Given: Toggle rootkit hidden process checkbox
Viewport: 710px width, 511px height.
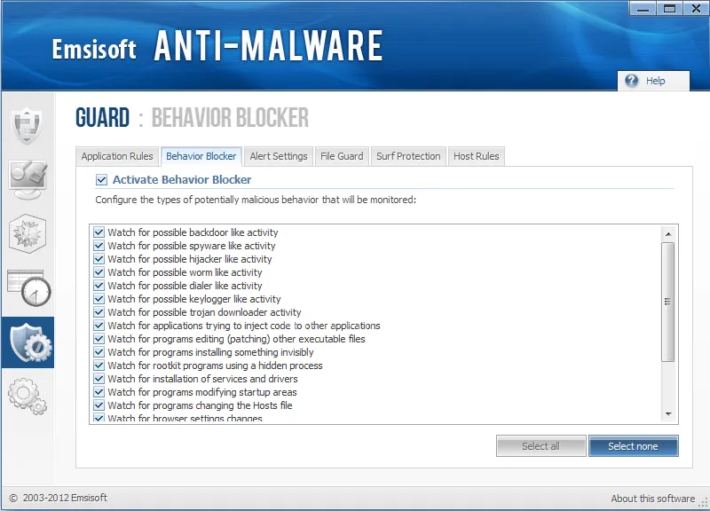Looking at the screenshot, I should click(x=99, y=366).
